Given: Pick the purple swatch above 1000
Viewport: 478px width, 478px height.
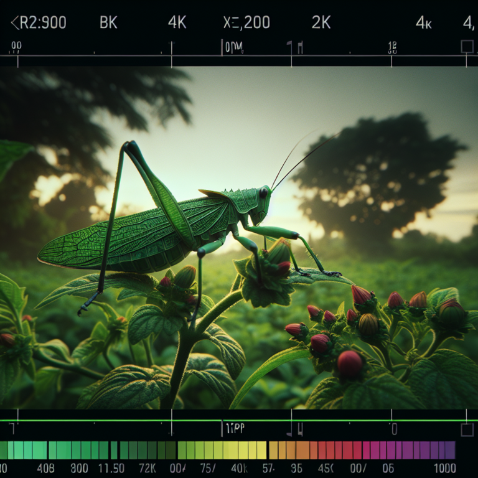Looking at the screenshot, I should [450, 450].
